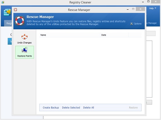Maximize the Rescue Manager window
Viewport: 161px width, 120px height.
(133, 9)
